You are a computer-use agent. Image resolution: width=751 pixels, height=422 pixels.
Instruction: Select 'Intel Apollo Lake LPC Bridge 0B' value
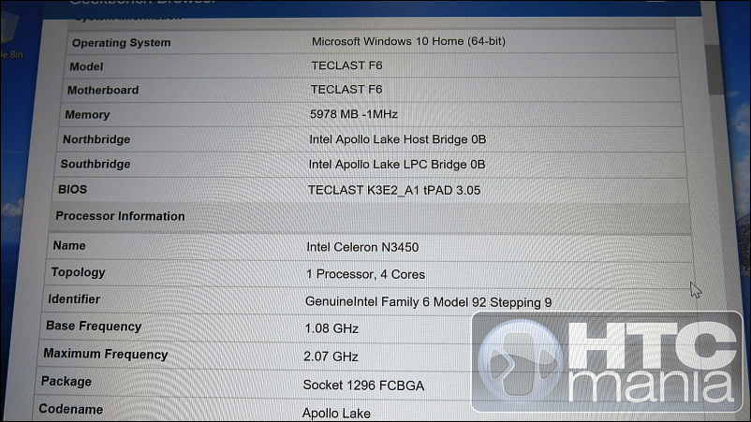point(397,165)
